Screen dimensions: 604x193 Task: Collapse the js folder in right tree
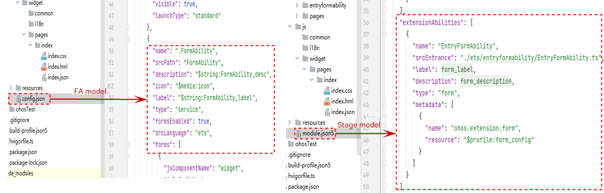[x=290, y=27]
